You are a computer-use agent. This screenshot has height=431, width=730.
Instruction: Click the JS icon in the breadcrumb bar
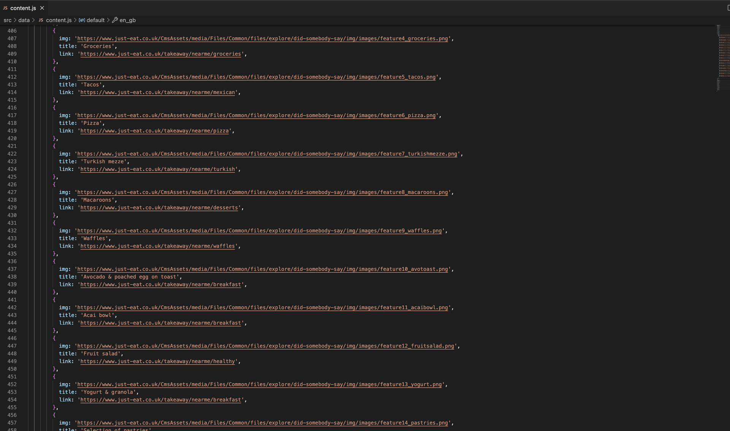click(41, 20)
